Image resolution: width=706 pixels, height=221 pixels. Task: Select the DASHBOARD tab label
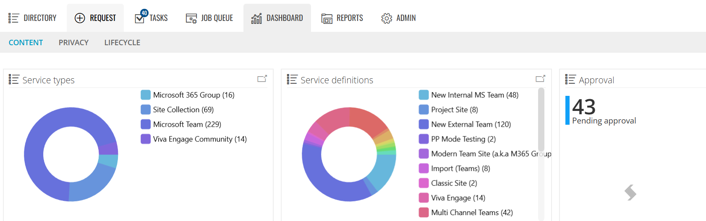285,18
